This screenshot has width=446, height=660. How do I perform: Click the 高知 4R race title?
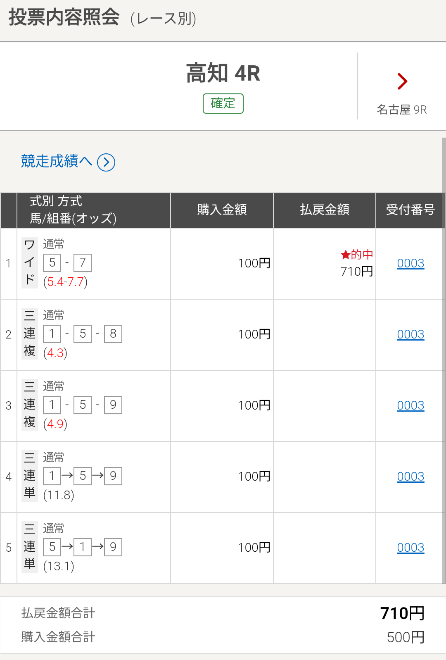click(x=223, y=74)
